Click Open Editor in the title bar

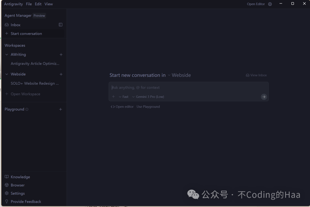(x=256, y=4)
